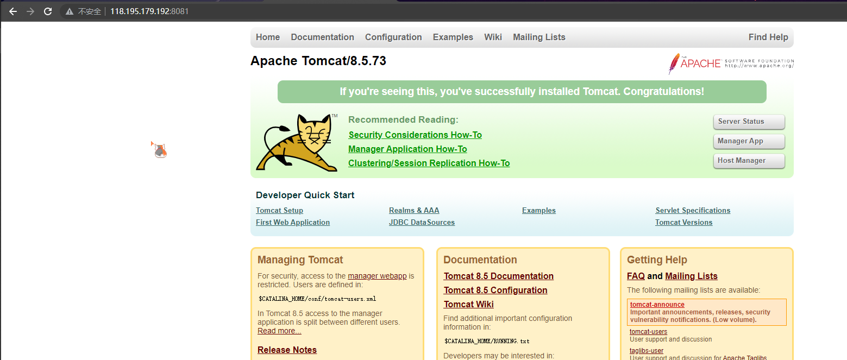Open the Wiki nav item
The height and width of the screenshot is (360, 847).
click(493, 37)
